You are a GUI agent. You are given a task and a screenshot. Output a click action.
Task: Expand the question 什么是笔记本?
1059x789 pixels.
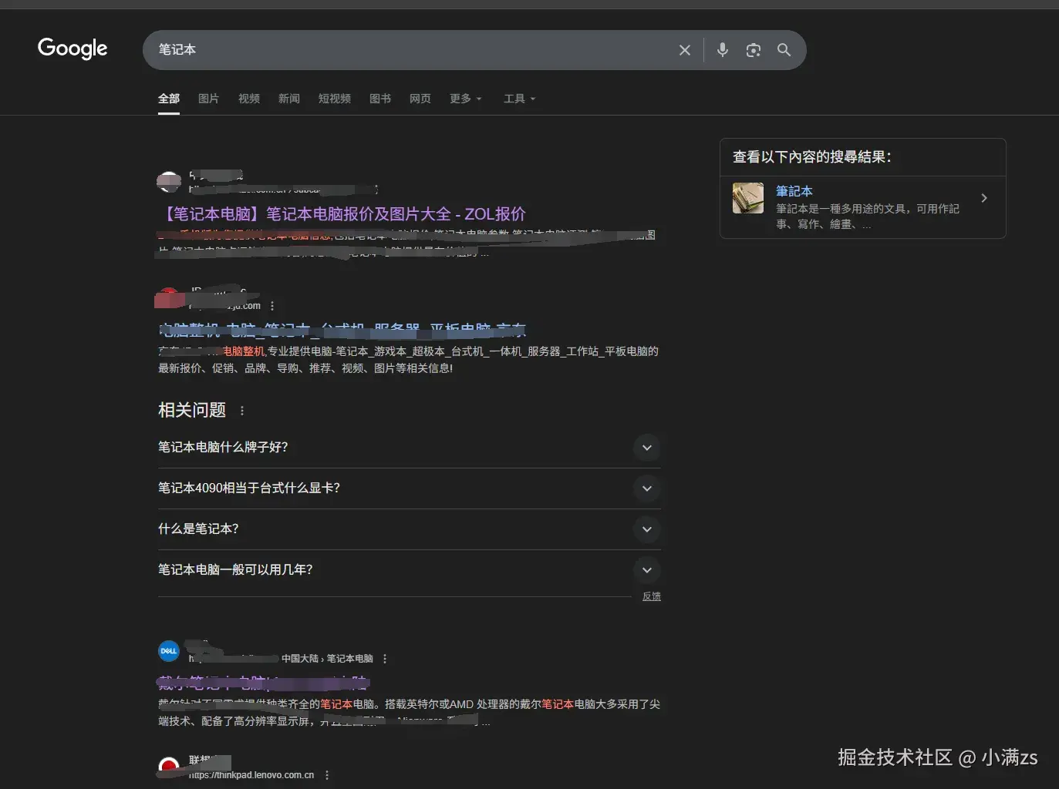point(646,529)
